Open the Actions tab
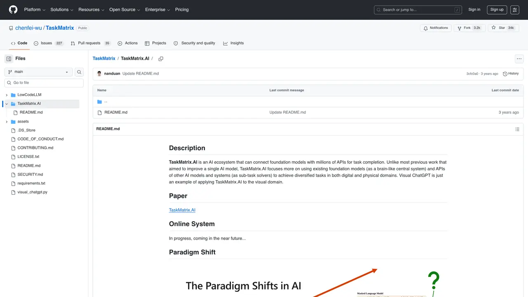Image resolution: width=528 pixels, height=297 pixels. point(127,43)
